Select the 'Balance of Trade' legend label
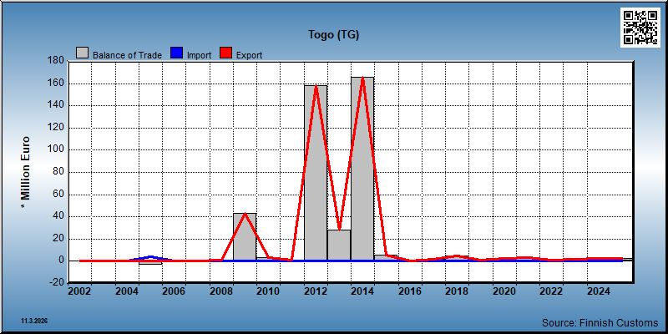This screenshot has height=334, width=668. pyautogui.click(x=127, y=55)
